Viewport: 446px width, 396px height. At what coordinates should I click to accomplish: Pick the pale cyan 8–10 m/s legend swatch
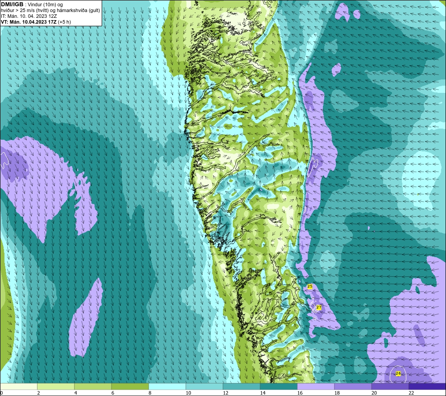(167, 386)
